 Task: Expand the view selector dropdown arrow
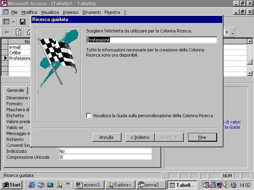point(13,22)
